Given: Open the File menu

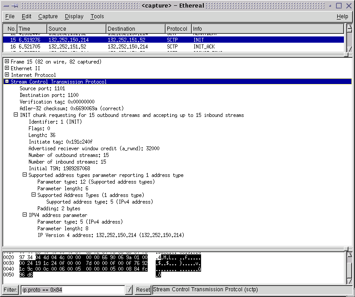Looking at the screenshot, I should coord(10,16).
